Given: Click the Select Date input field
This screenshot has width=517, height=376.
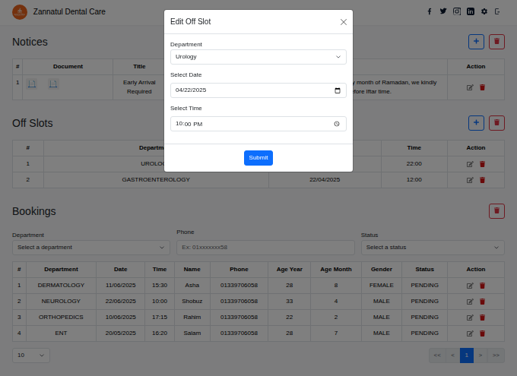Looking at the screenshot, I should (x=258, y=90).
